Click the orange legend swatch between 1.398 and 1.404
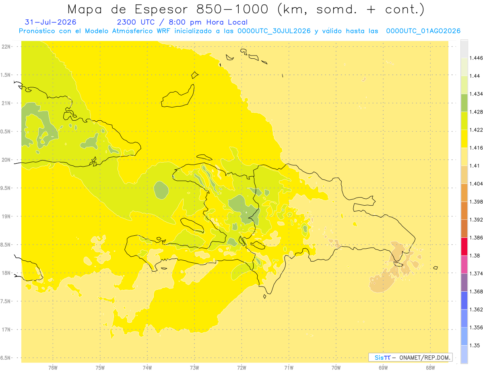The image size is (483, 373). [464, 192]
